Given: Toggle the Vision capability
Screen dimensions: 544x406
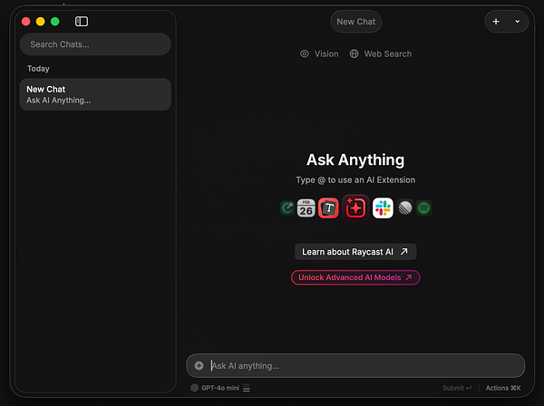Looking at the screenshot, I should (x=319, y=53).
